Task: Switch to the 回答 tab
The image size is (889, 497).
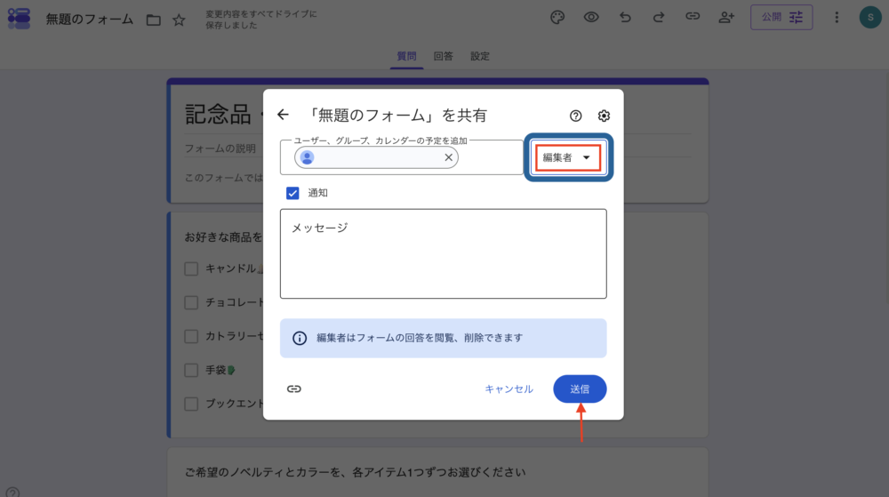Action: point(444,56)
